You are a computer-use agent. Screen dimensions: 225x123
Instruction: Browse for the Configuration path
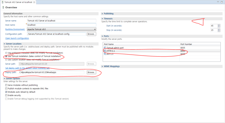pos(91,34)
